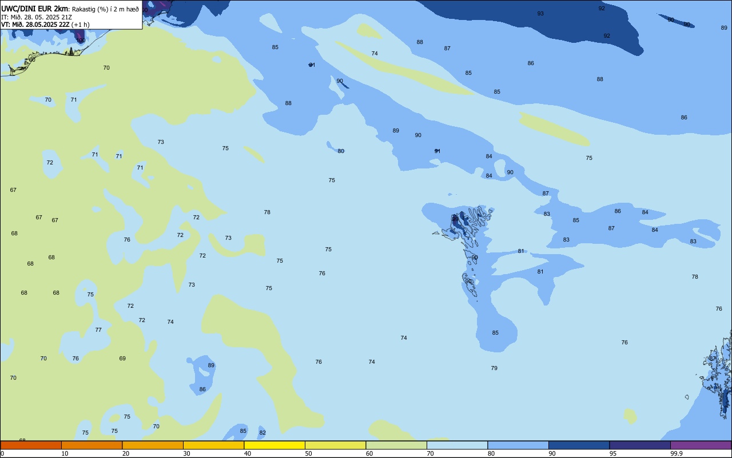This screenshot has height=458, width=732.
Task: Click the 100 value near Iceland's coast
Action: 81,41
